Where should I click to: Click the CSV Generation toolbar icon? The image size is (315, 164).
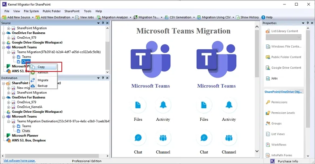click(x=166, y=17)
